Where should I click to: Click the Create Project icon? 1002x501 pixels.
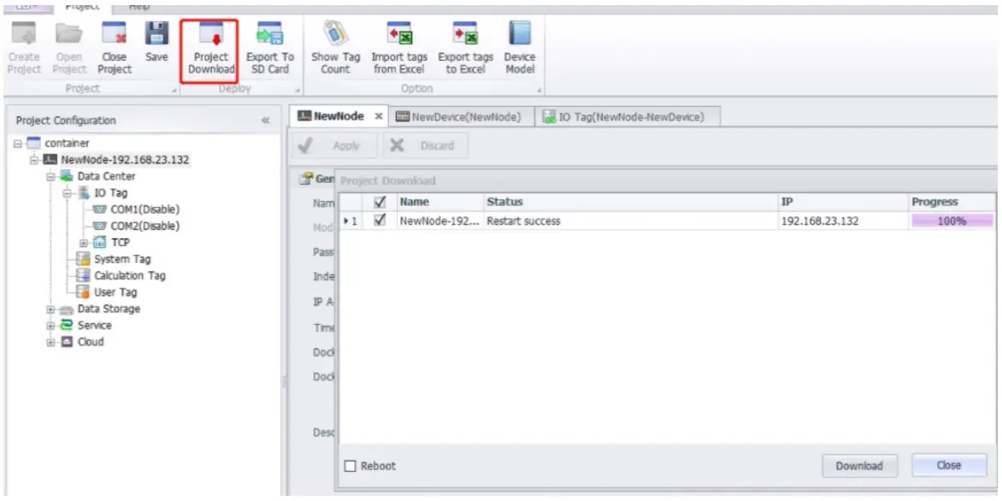(x=24, y=34)
